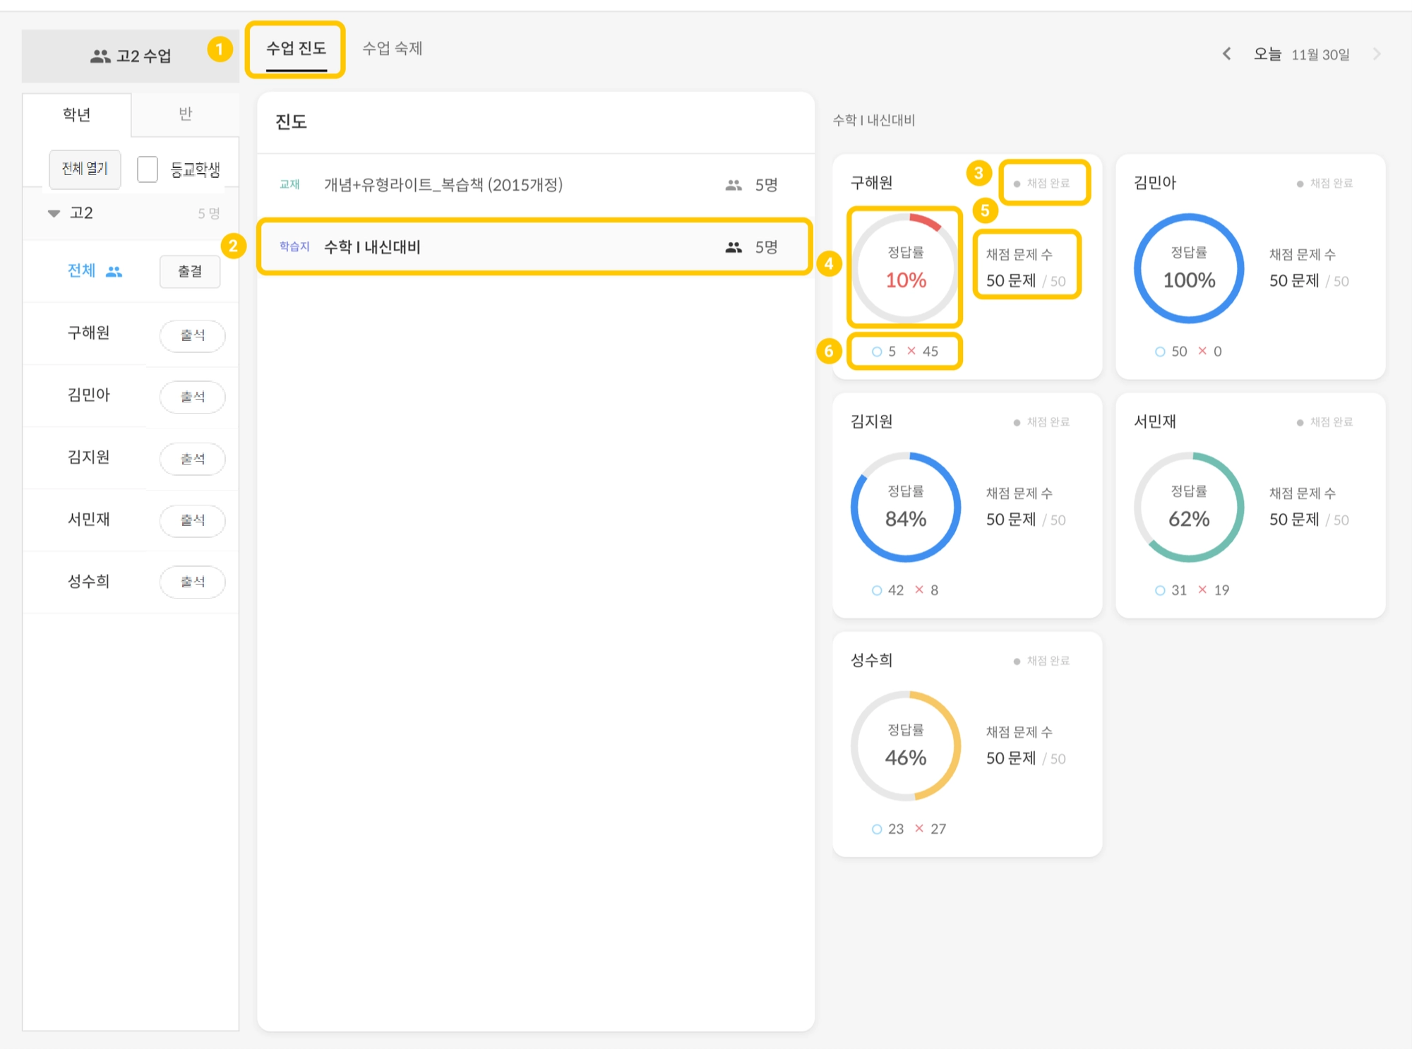The image size is (1412, 1049).
Task: Click 성수희's 46% accuracy progress ring
Action: 905,745
